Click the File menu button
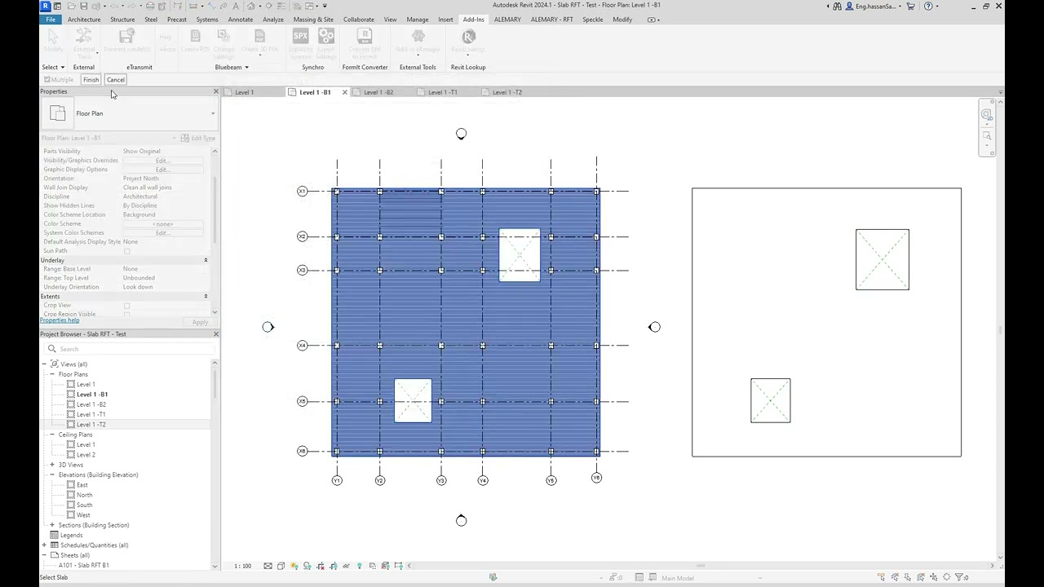This screenshot has height=587, width=1044. [51, 20]
